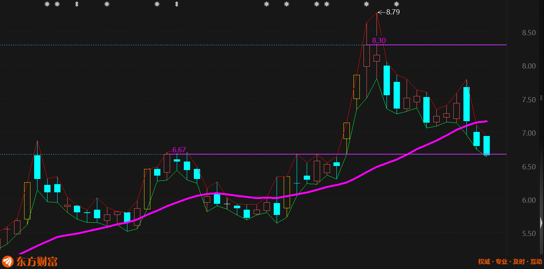The image size is (544, 269).
Task: Click the leftmost star event marker at chart top
Action: [x=47, y=4]
